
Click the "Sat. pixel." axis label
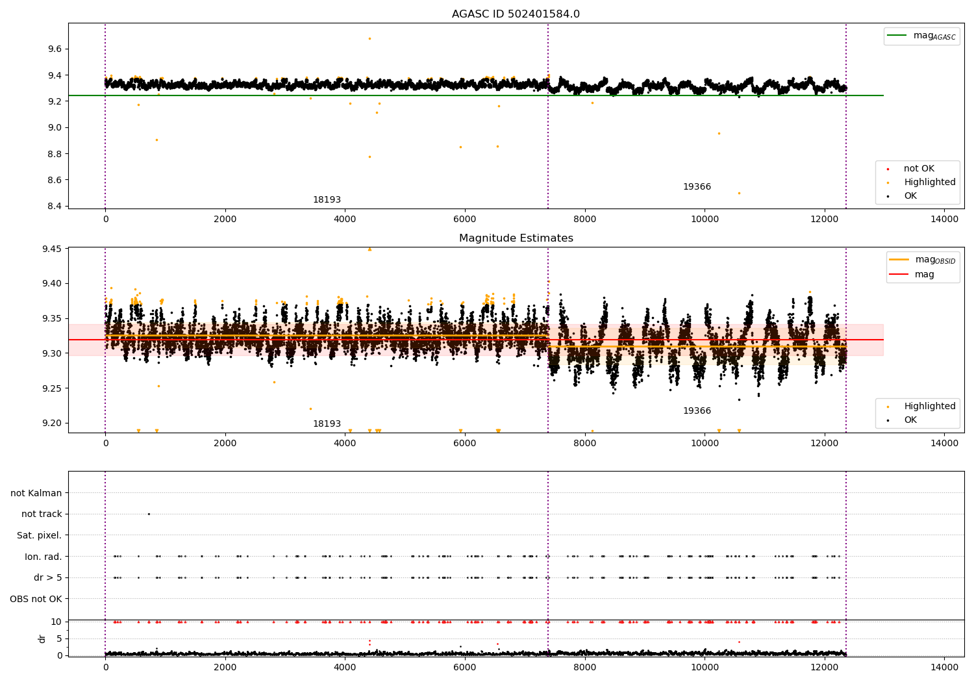pyautogui.click(x=40, y=535)
